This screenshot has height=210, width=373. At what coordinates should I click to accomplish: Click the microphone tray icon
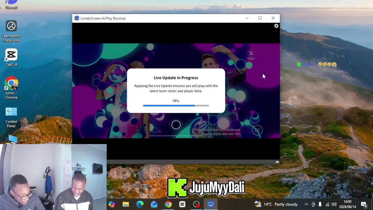click(320, 204)
